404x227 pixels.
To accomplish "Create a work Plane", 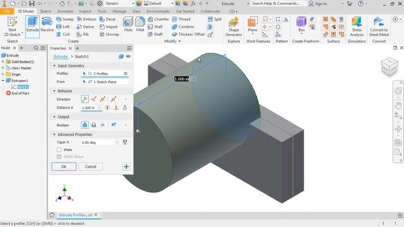I will [x=252, y=26].
